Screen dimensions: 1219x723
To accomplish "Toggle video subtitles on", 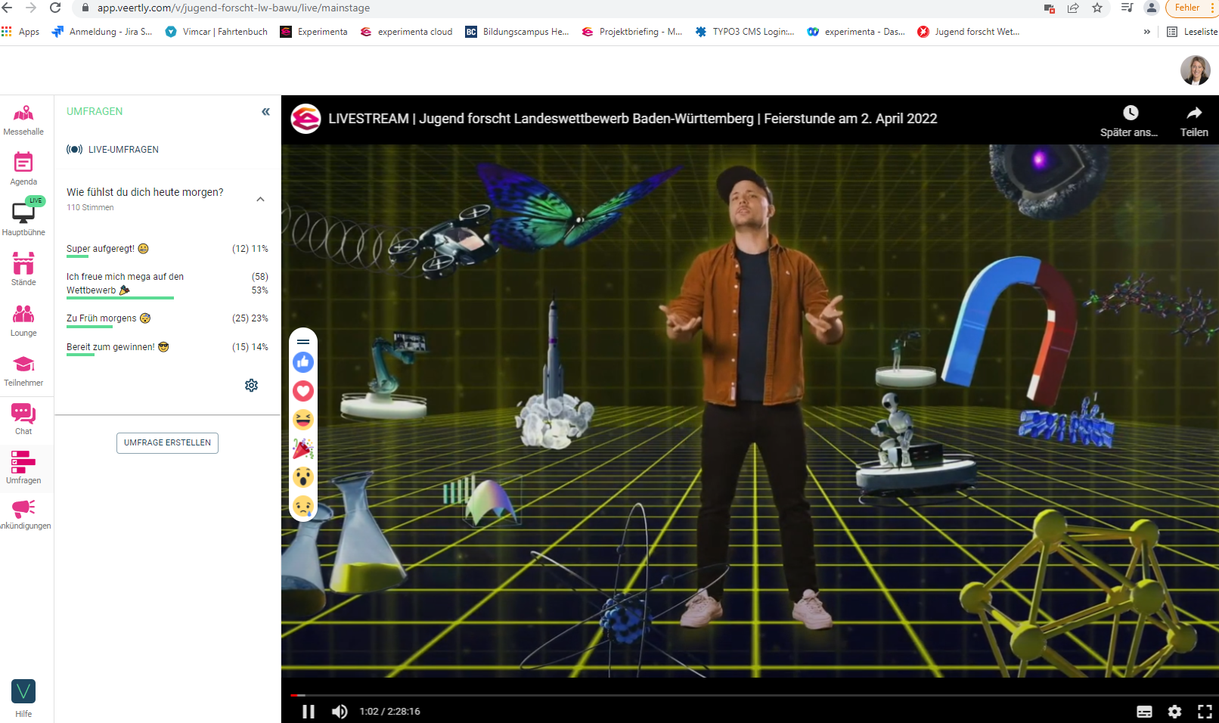I will [x=1144, y=712].
